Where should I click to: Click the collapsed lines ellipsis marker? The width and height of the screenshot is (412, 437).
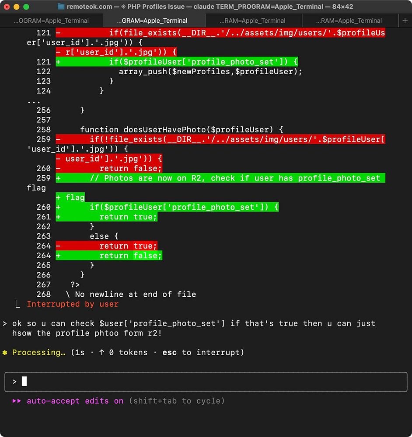[x=34, y=101]
